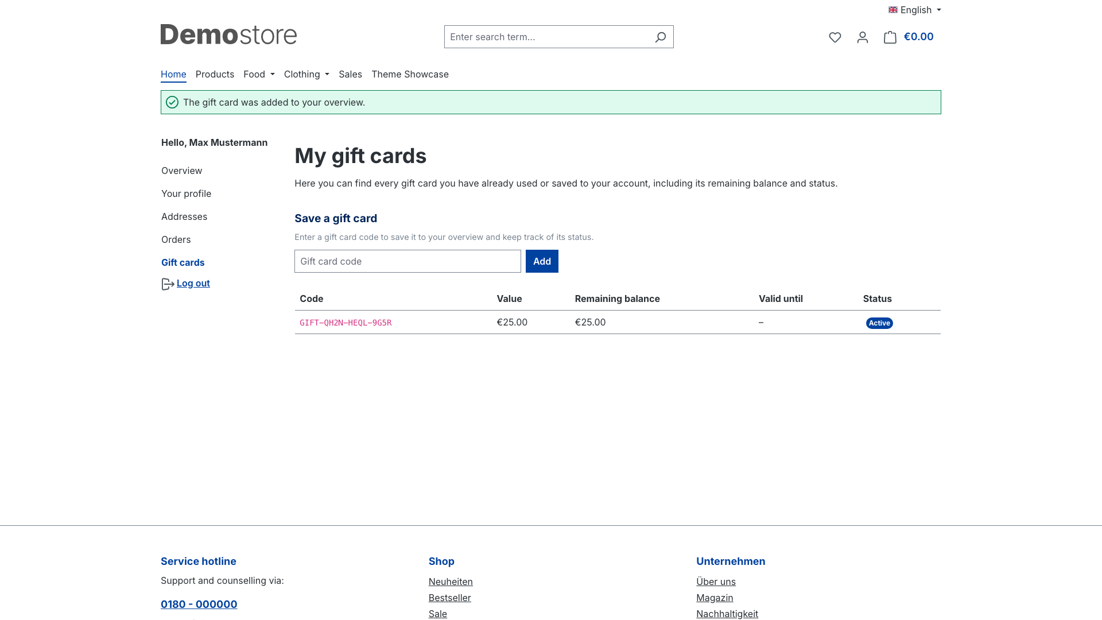Click the cart total €0.00
1102x620 pixels.
[918, 37]
